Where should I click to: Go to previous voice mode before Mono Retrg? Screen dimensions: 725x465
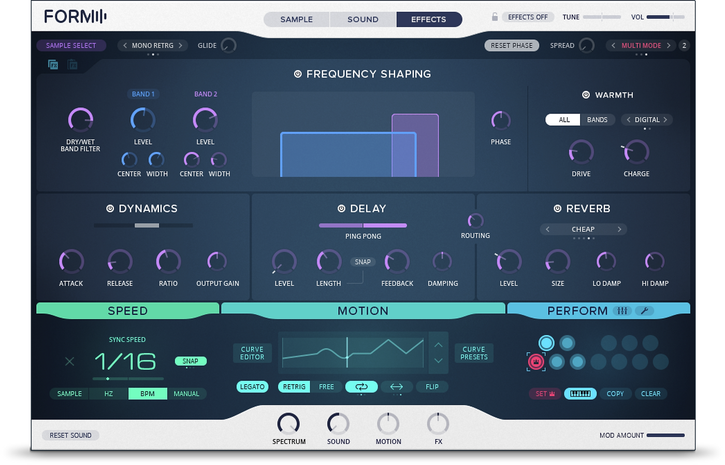[125, 46]
